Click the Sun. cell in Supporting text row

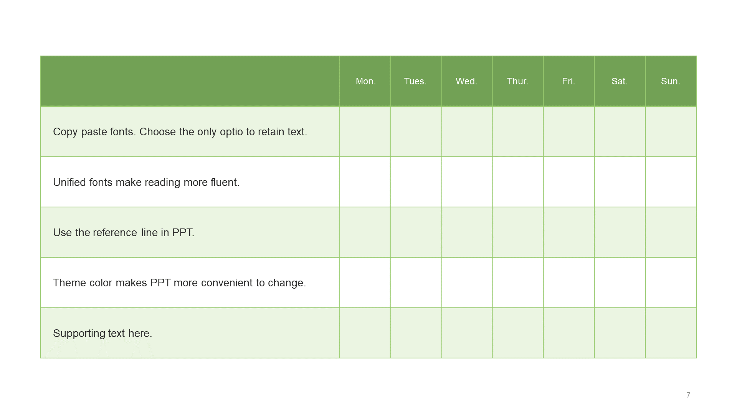(x=671, y=333)
